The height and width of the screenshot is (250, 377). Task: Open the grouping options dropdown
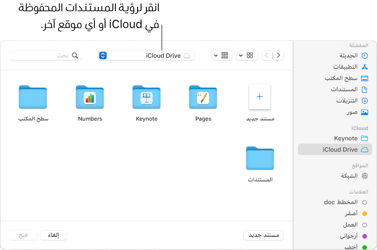[221, 56]
